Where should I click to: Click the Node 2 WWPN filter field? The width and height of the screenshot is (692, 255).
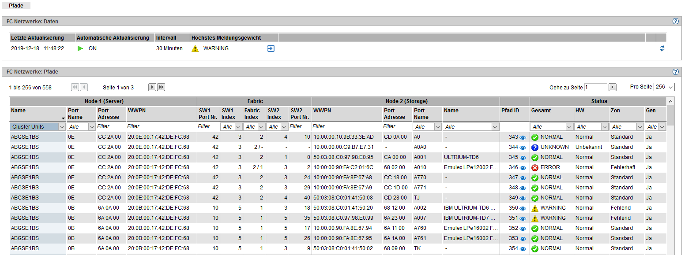[x=347, y=127]
